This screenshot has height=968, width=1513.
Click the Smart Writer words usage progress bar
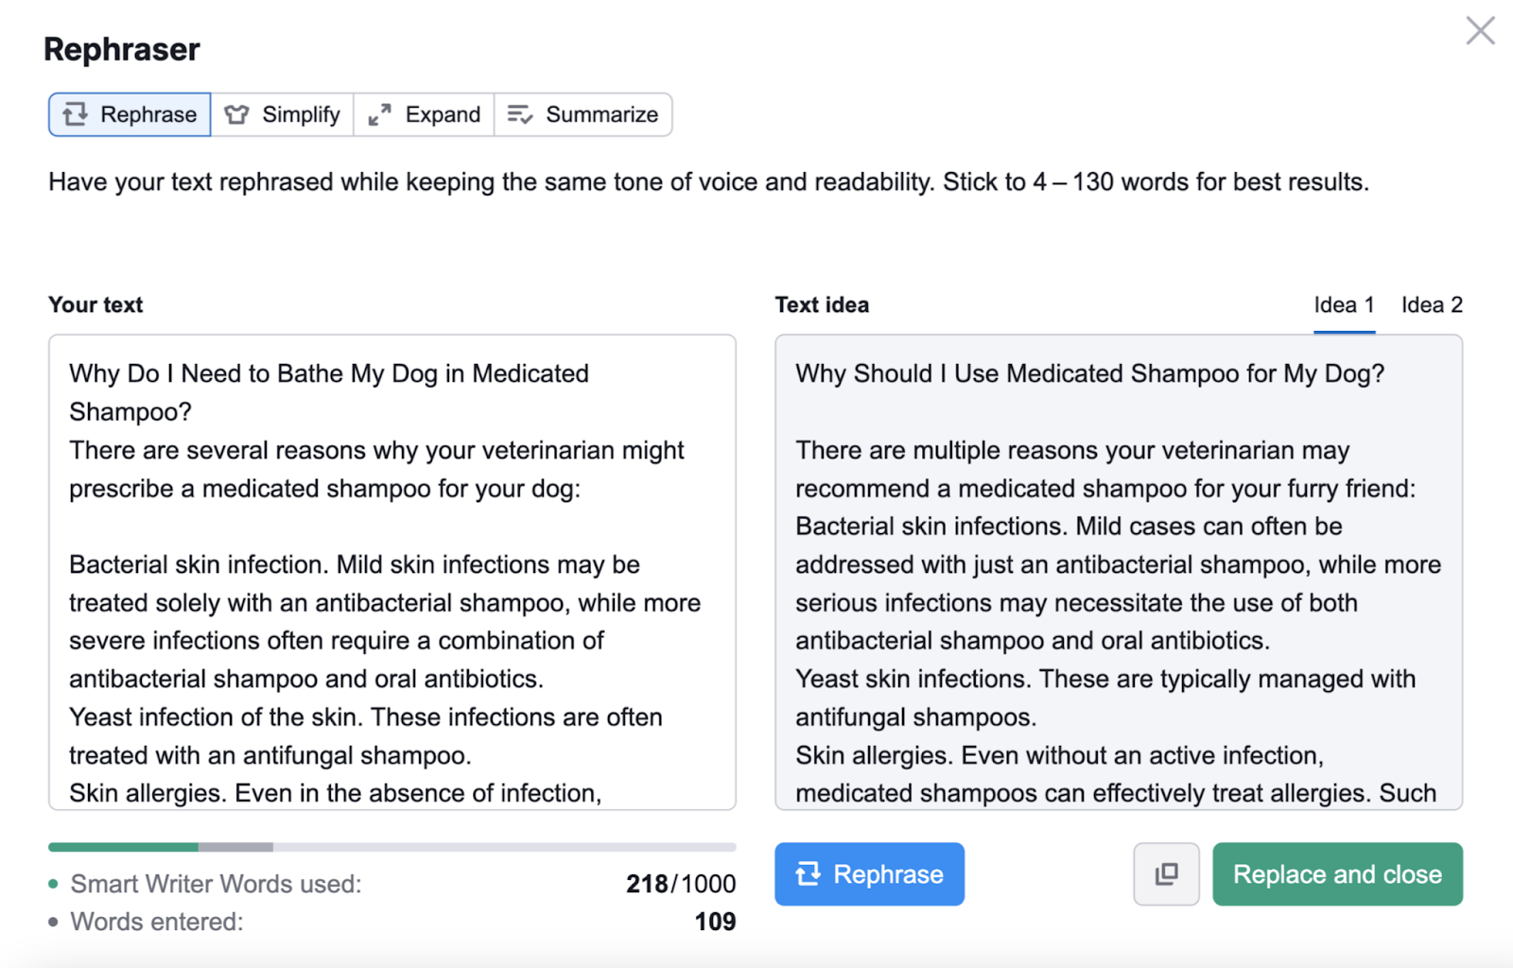tap(391, 846)
